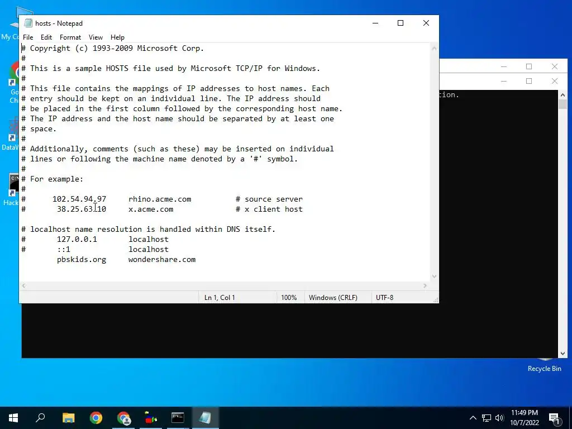The height and width of the screenshot is (429, 572).
Task: Click the console window scrollbar down arrow
Action: [x=563, y=353]
